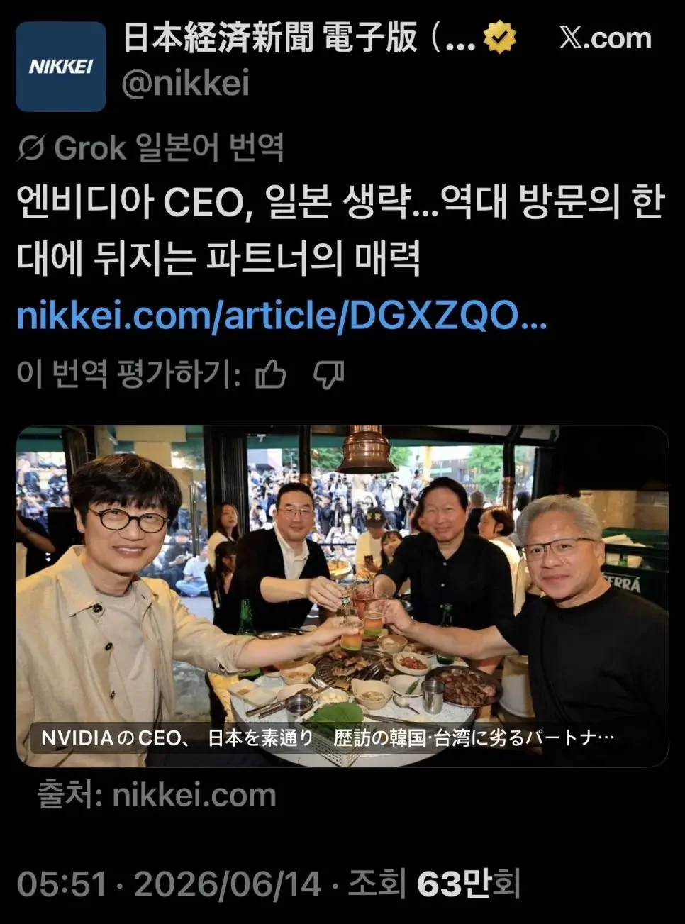The image size is (685, 924).
Task: Rate the translation with thumbs-down
Action: [x=329, y=374]
